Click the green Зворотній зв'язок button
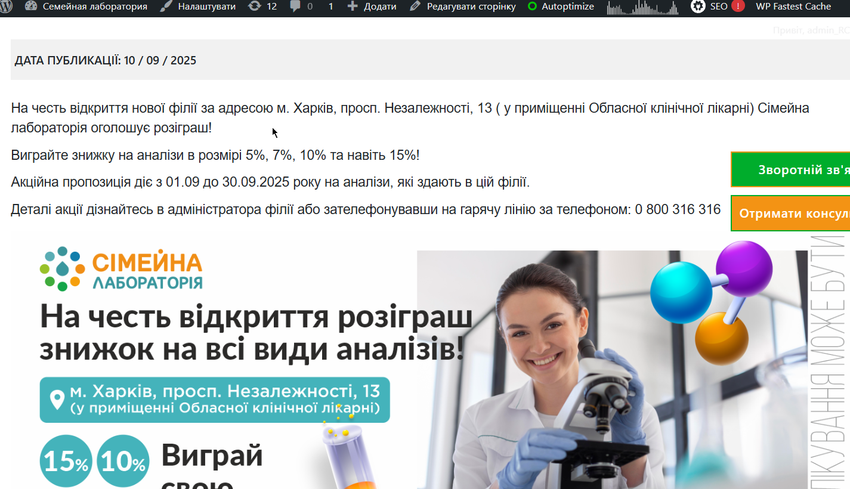Screen dimensions: 850x489 (x=790, y=169)
